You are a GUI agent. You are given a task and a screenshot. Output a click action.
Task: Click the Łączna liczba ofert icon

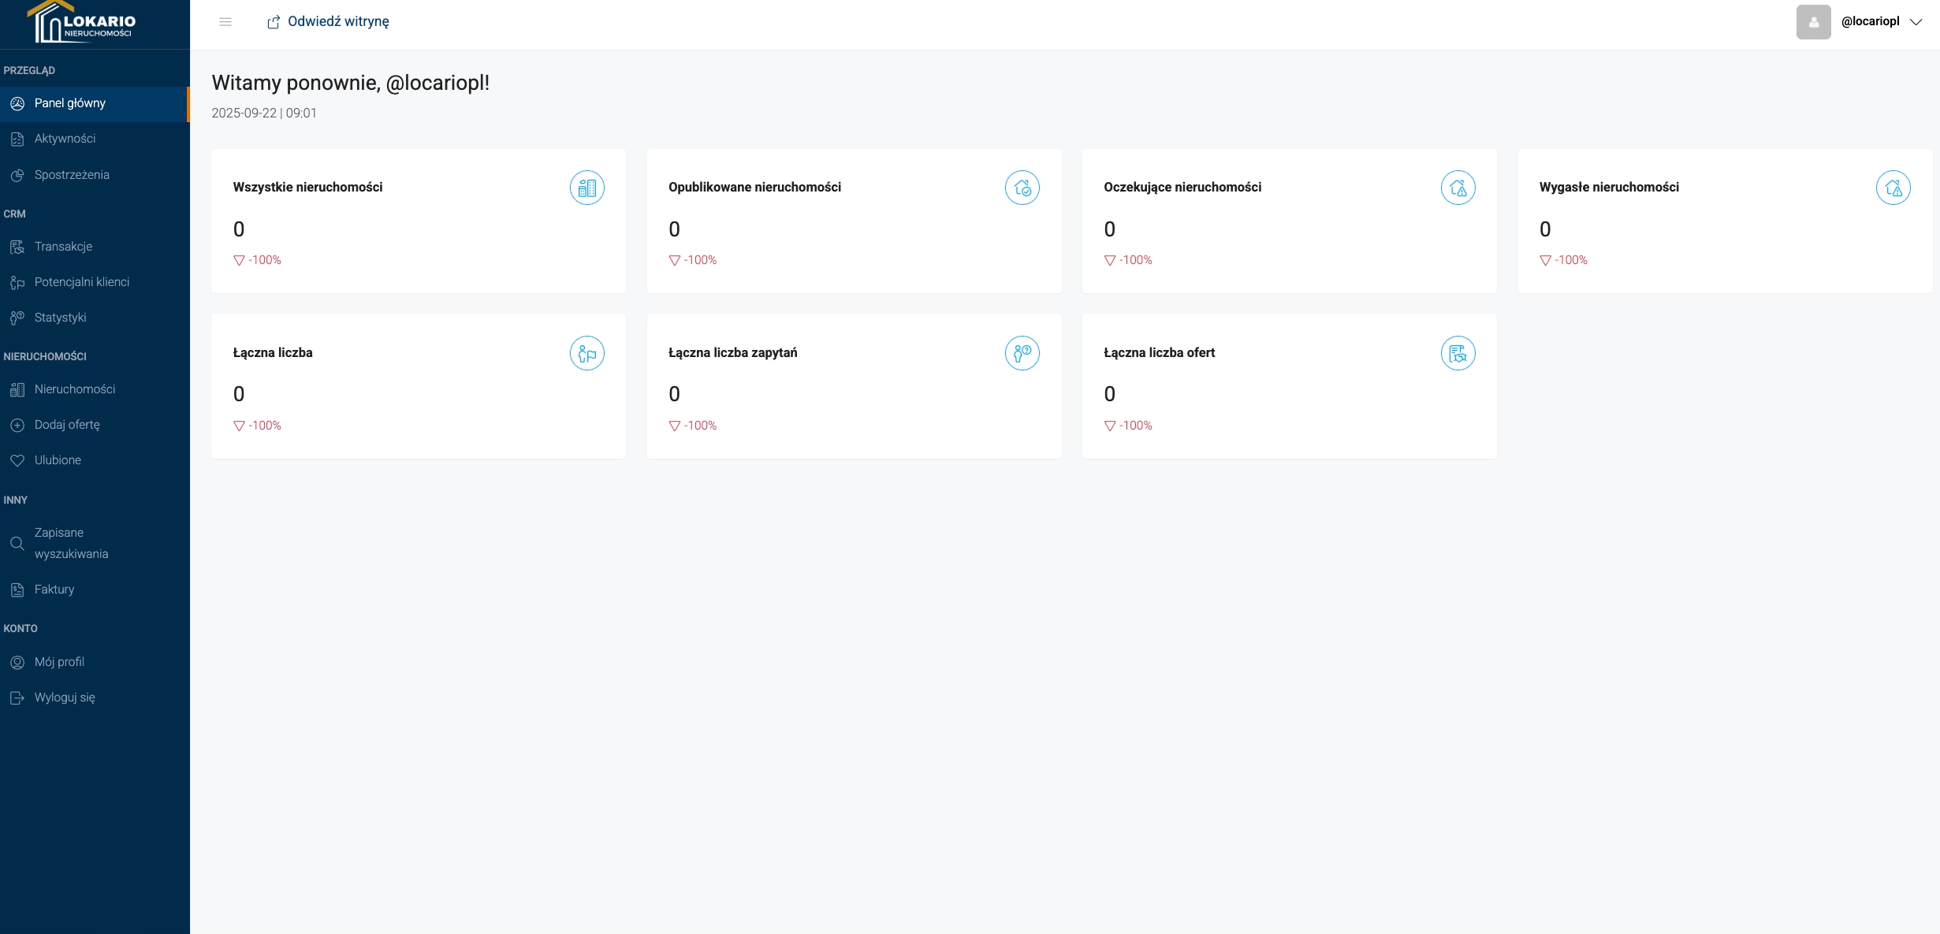pyautogui.click(x=1458, y=353)
